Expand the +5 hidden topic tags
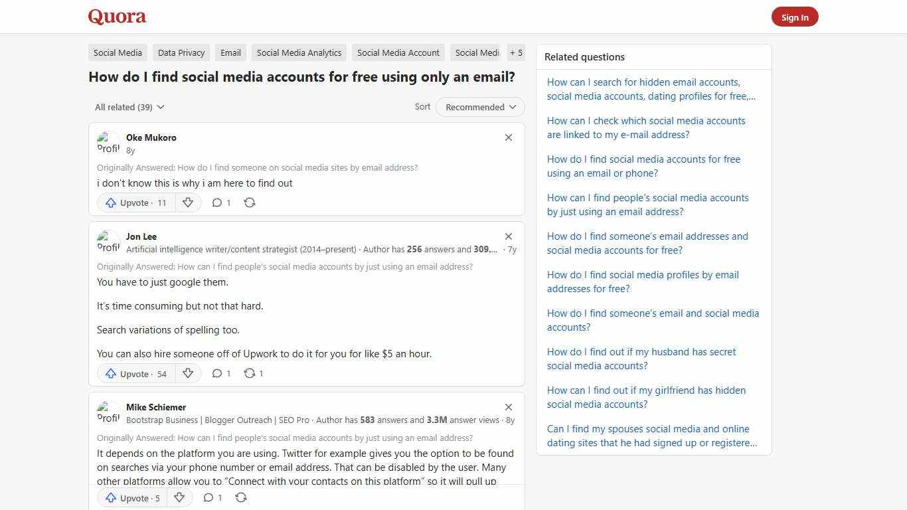 [516, 52]
